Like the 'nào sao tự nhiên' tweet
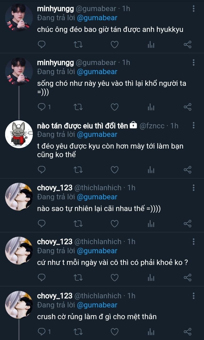 tap(115, 224)
